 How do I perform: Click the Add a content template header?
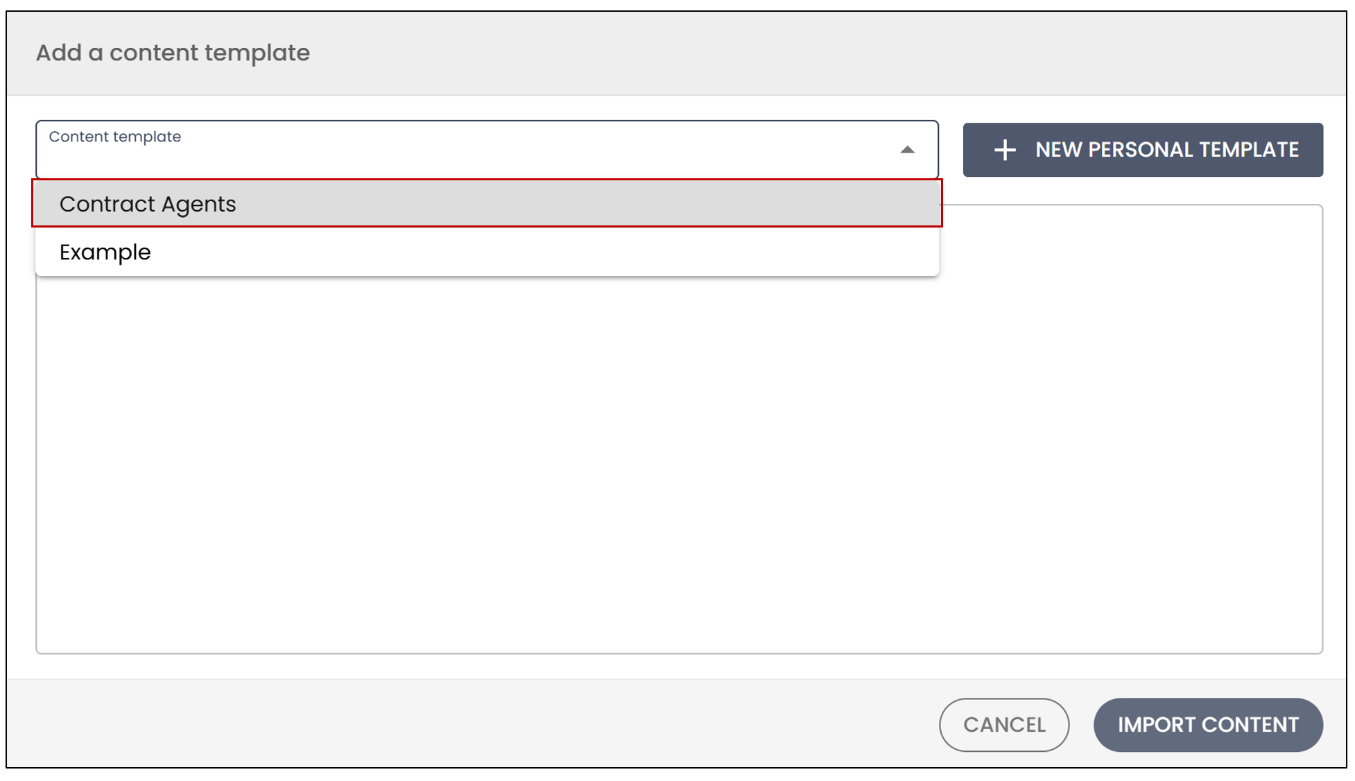tap(173, 53)
